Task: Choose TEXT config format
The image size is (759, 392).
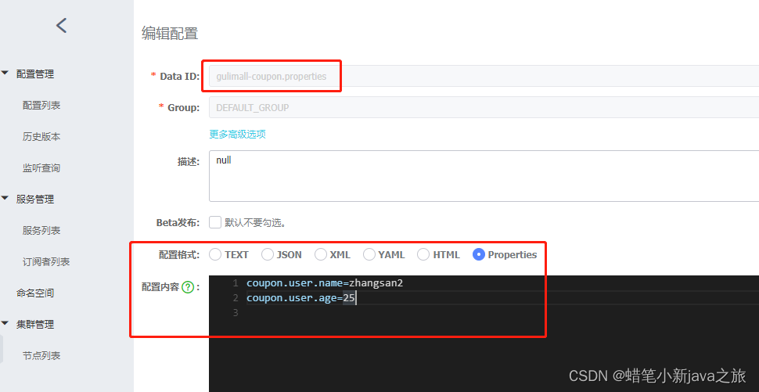Action: pyautogui.click(x=215, y=254)
